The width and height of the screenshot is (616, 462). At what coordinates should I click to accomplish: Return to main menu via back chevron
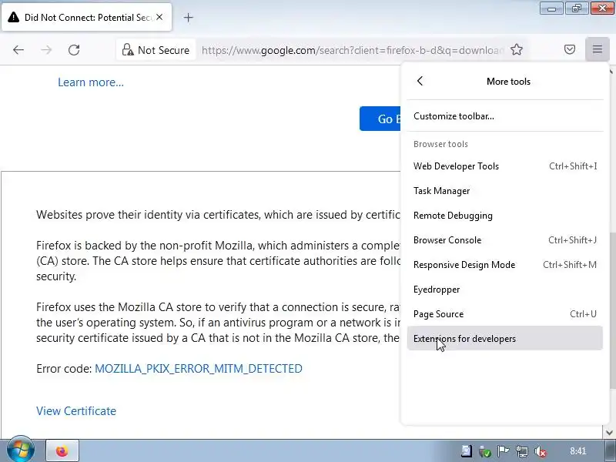click(420, 81)
